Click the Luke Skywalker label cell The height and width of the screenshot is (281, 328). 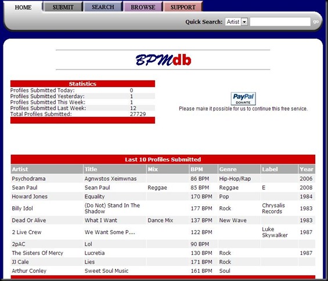pyautogui.click(x=275, y=232)
